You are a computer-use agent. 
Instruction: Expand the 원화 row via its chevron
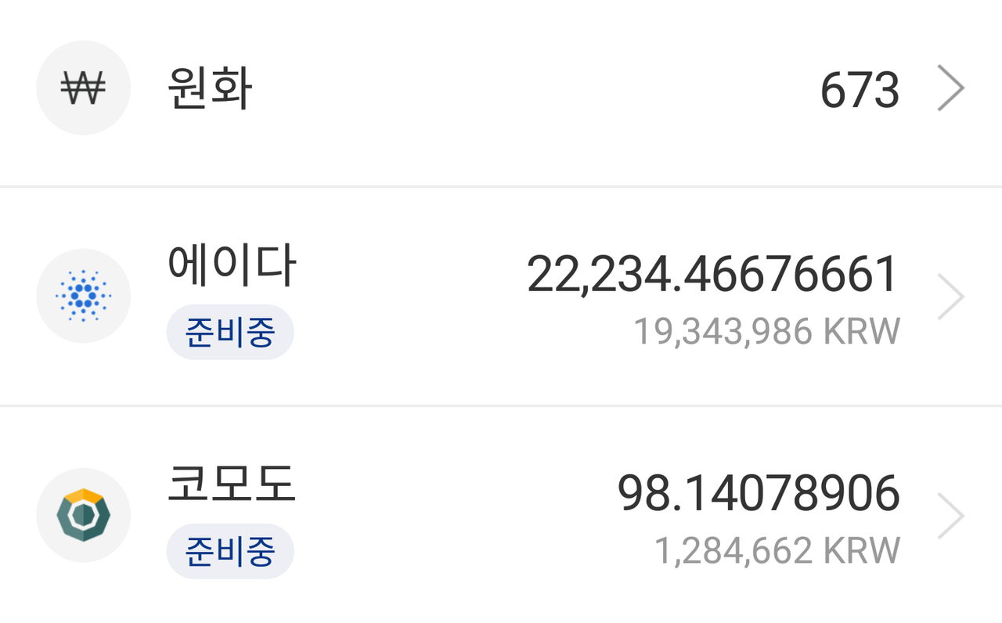coord(952,88)
